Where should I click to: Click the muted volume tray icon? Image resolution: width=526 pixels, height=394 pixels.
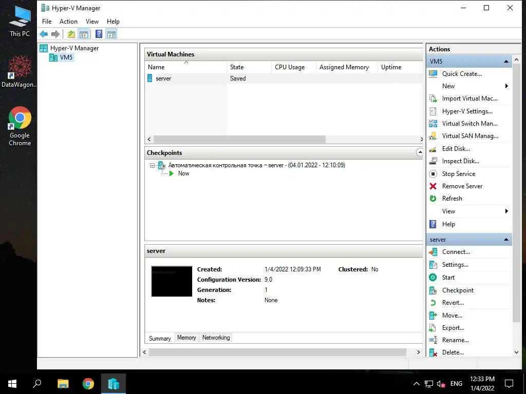point(441,384)
